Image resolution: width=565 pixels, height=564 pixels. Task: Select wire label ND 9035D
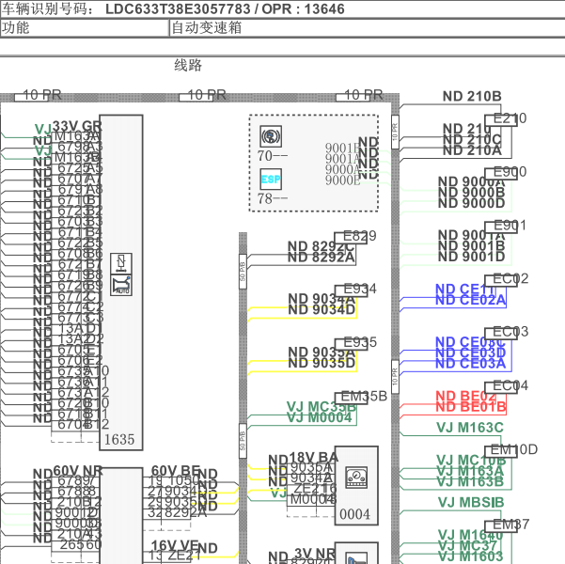(322, 363)
